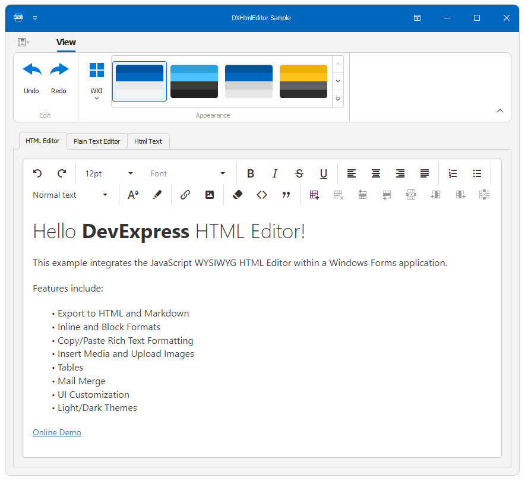
Task: Insert an image
Action: click(x=210, y=195)
